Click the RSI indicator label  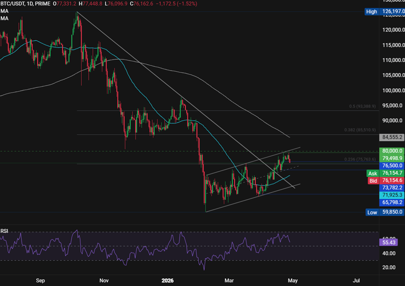point(4,231)
